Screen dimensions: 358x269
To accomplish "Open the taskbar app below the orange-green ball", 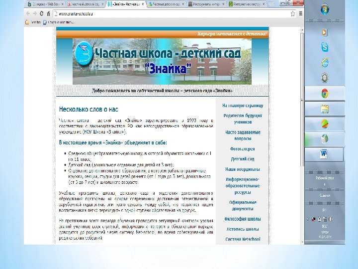I will click(x=325, y=139).
